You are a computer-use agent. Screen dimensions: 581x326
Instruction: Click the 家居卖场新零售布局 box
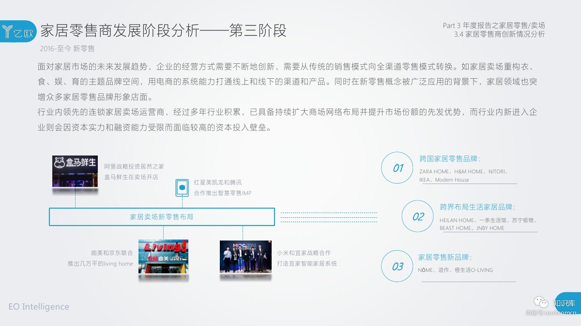tap(162, 217)
